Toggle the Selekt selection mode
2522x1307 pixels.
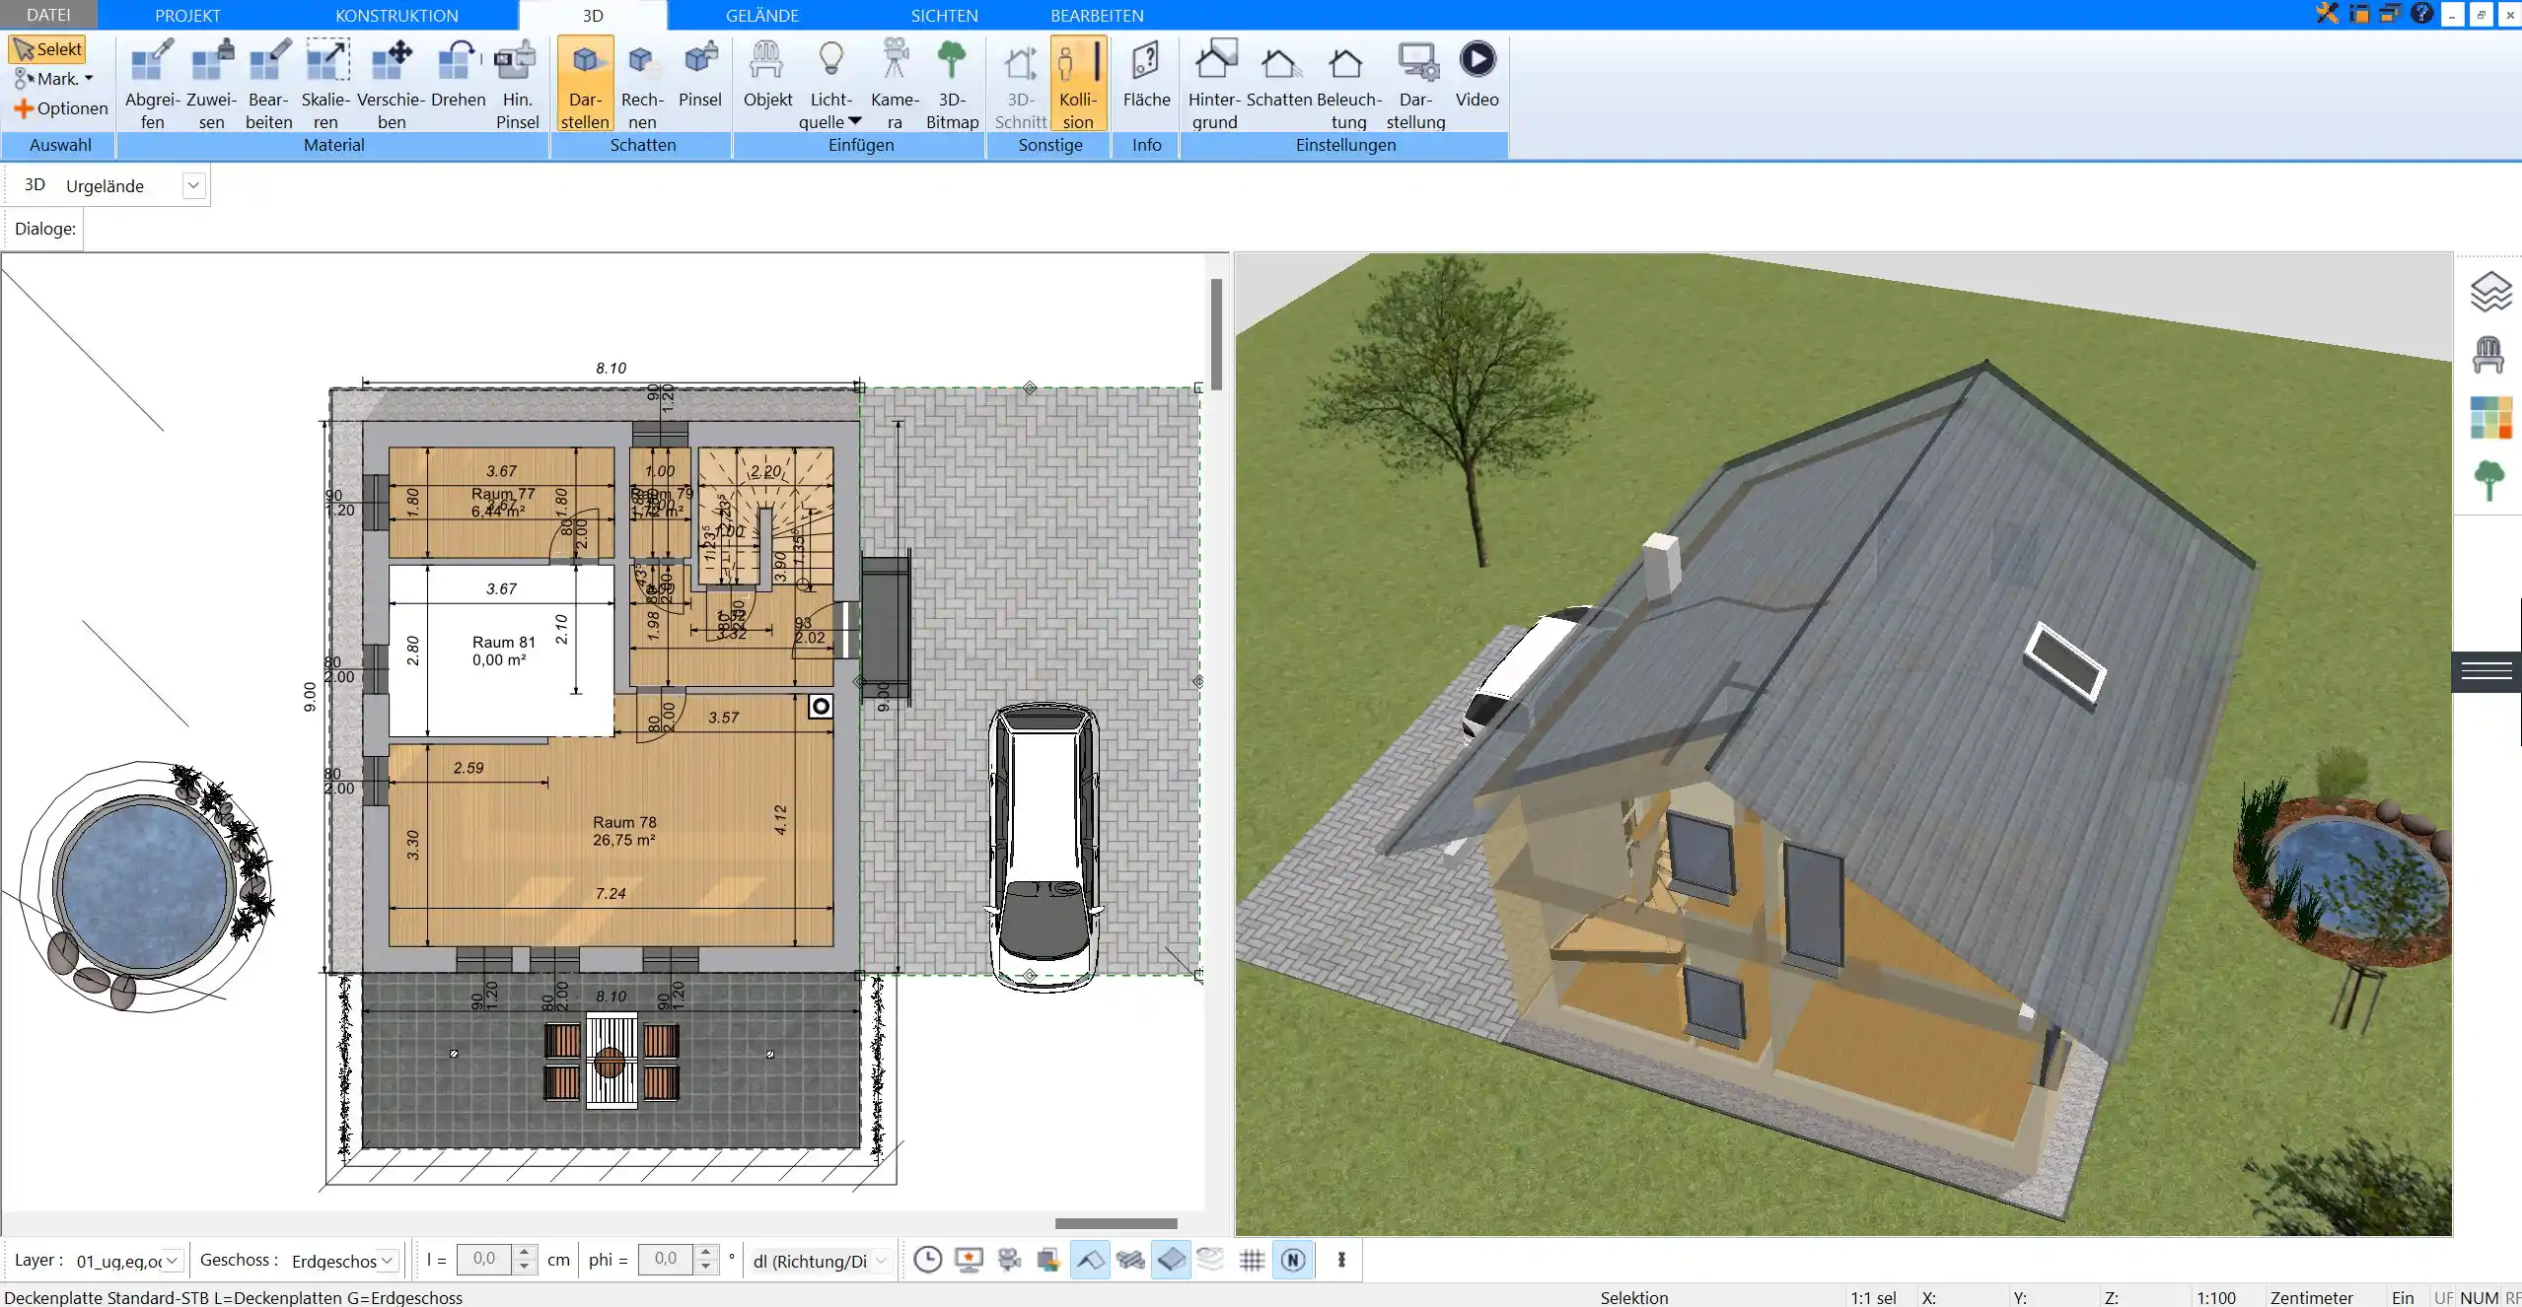click(48, 49)
